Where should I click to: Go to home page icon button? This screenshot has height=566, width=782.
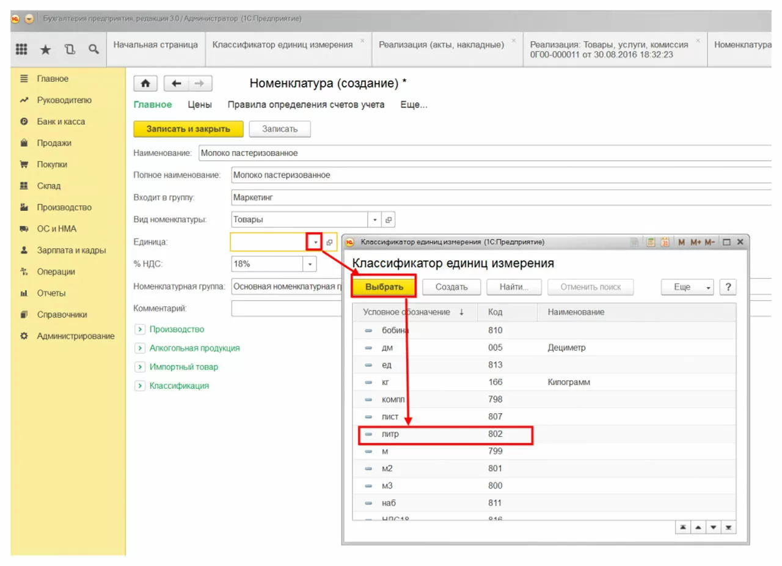(x=145, y=84)
